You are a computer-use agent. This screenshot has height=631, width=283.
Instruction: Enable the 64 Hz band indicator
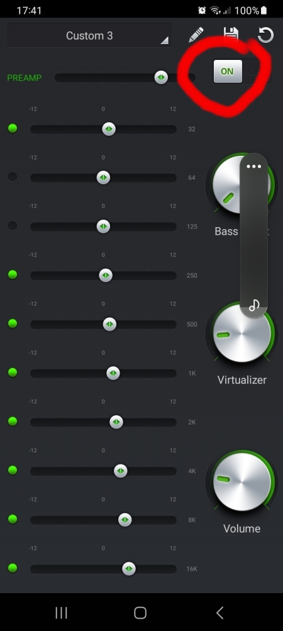point(13,177)
